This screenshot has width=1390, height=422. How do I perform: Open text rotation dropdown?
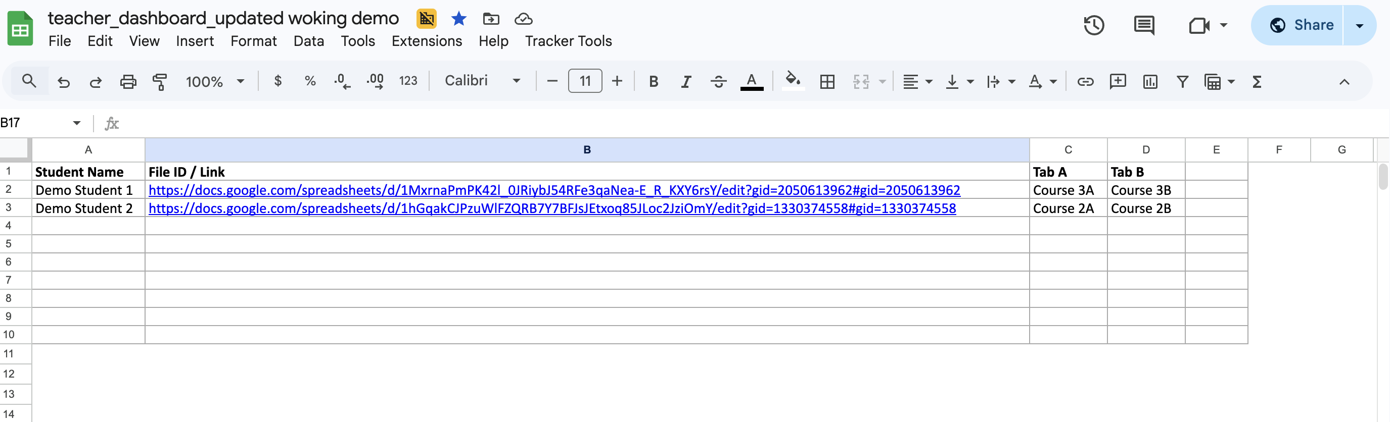[x=1042, y=82]
